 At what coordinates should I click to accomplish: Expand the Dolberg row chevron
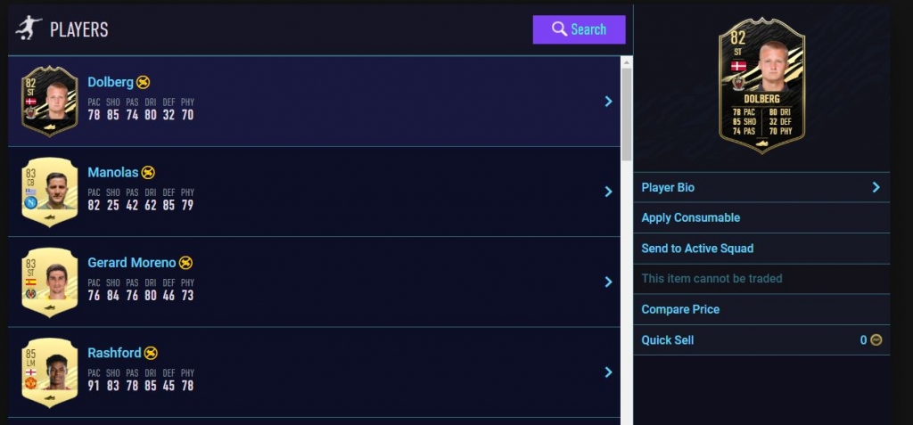pyautogui.click(x=608, y=102)
